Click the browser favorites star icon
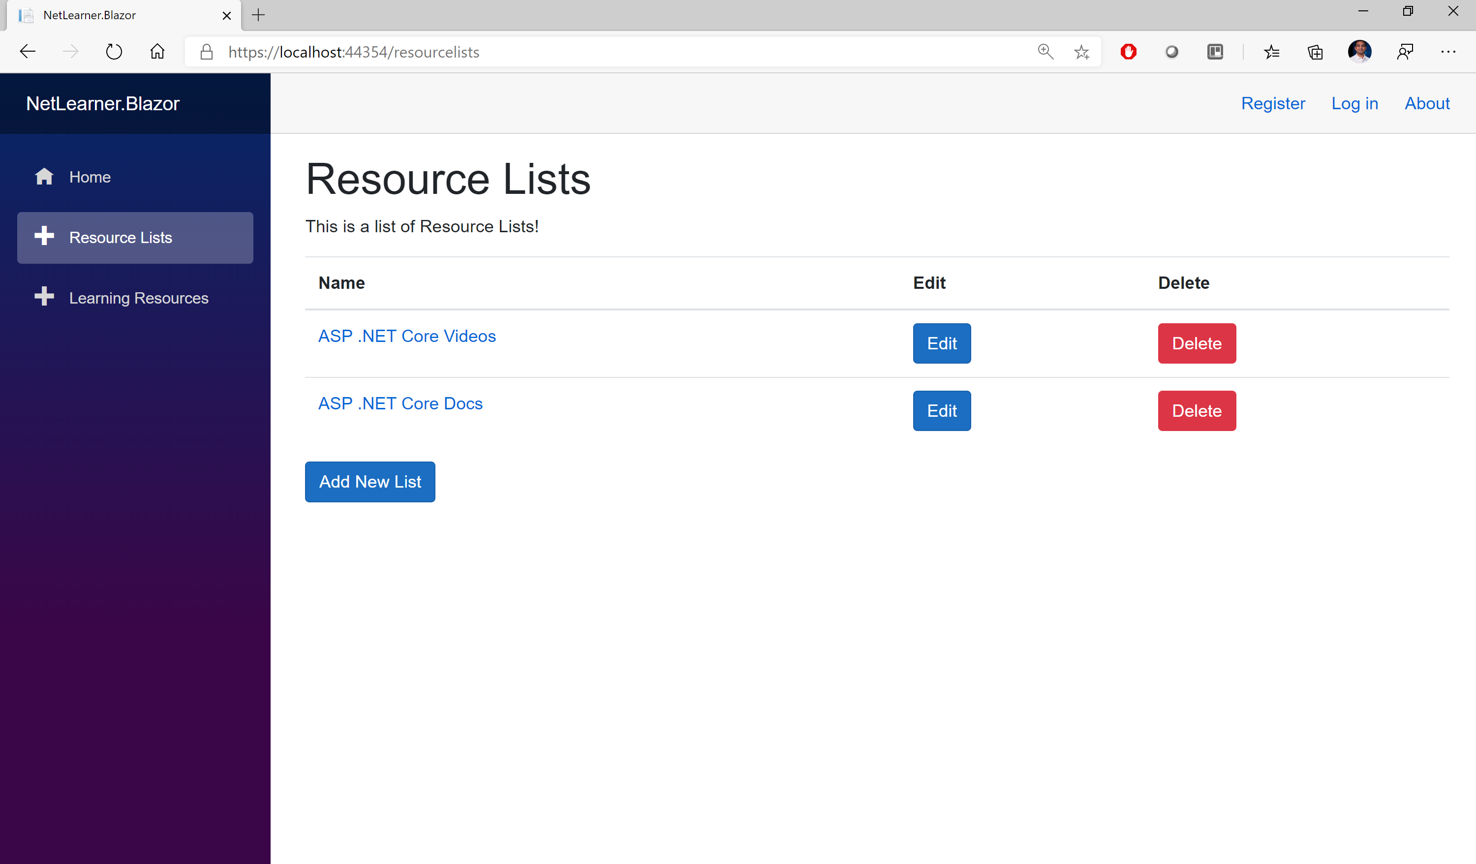The image size is (1476, 864). tap(1082, 52)
